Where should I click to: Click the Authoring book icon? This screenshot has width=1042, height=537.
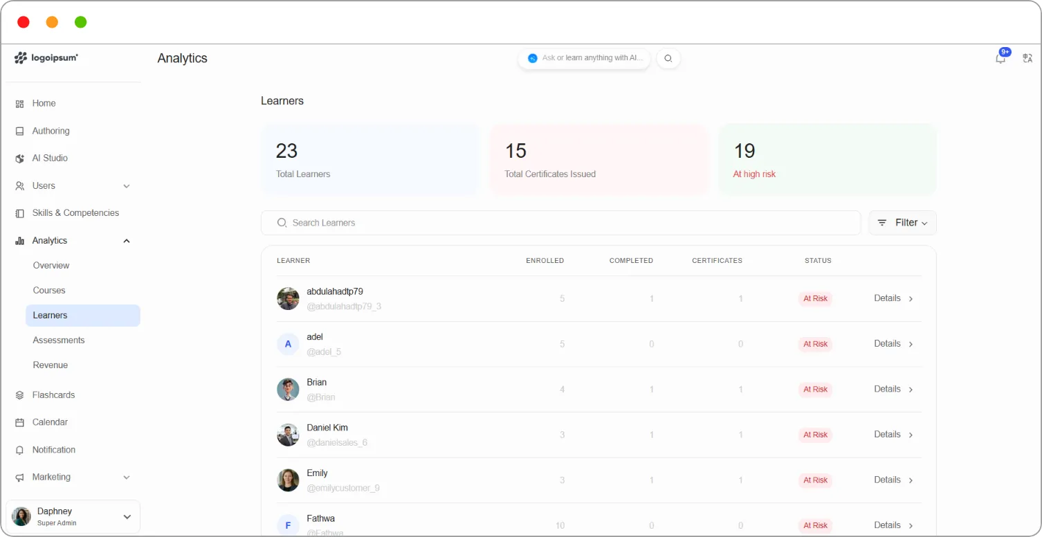point(19,131)
